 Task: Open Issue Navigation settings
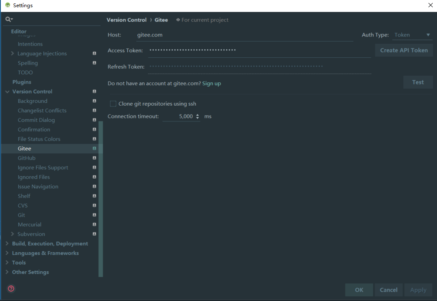tap(38, 186)
